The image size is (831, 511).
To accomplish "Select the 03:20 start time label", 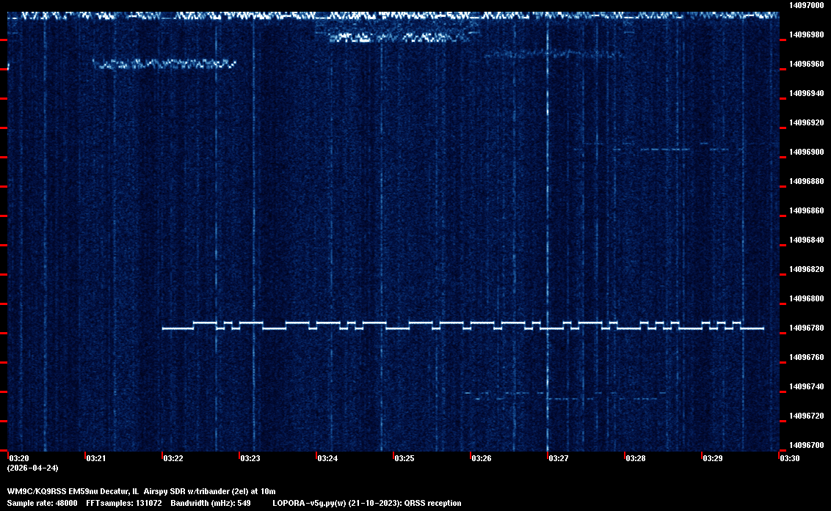I will pyautogui.click(x=18, y=458).
